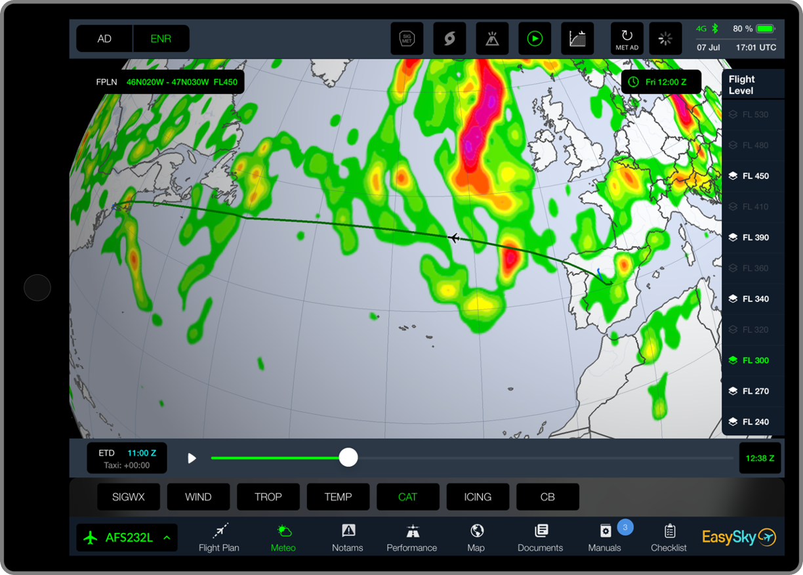803x575 pixels.
Task: Select flight level FL 390
Action: coord(753,238)
